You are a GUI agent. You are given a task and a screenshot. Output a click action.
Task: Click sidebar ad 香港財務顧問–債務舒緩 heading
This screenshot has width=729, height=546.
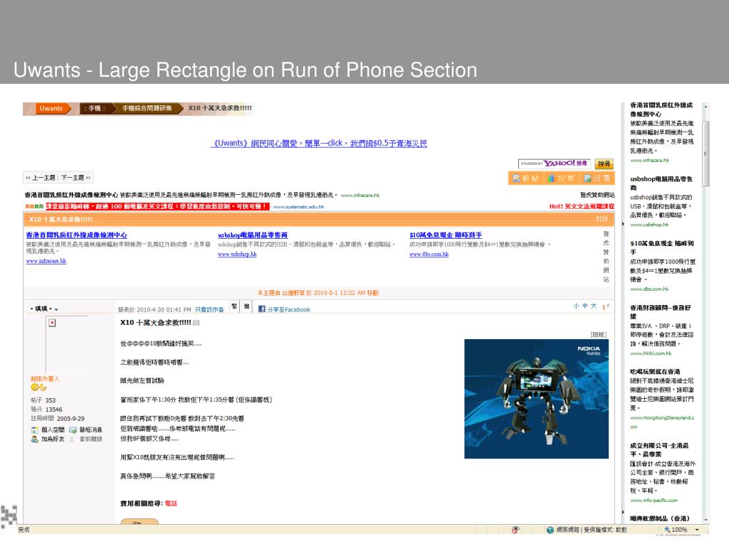coord(660,312)
